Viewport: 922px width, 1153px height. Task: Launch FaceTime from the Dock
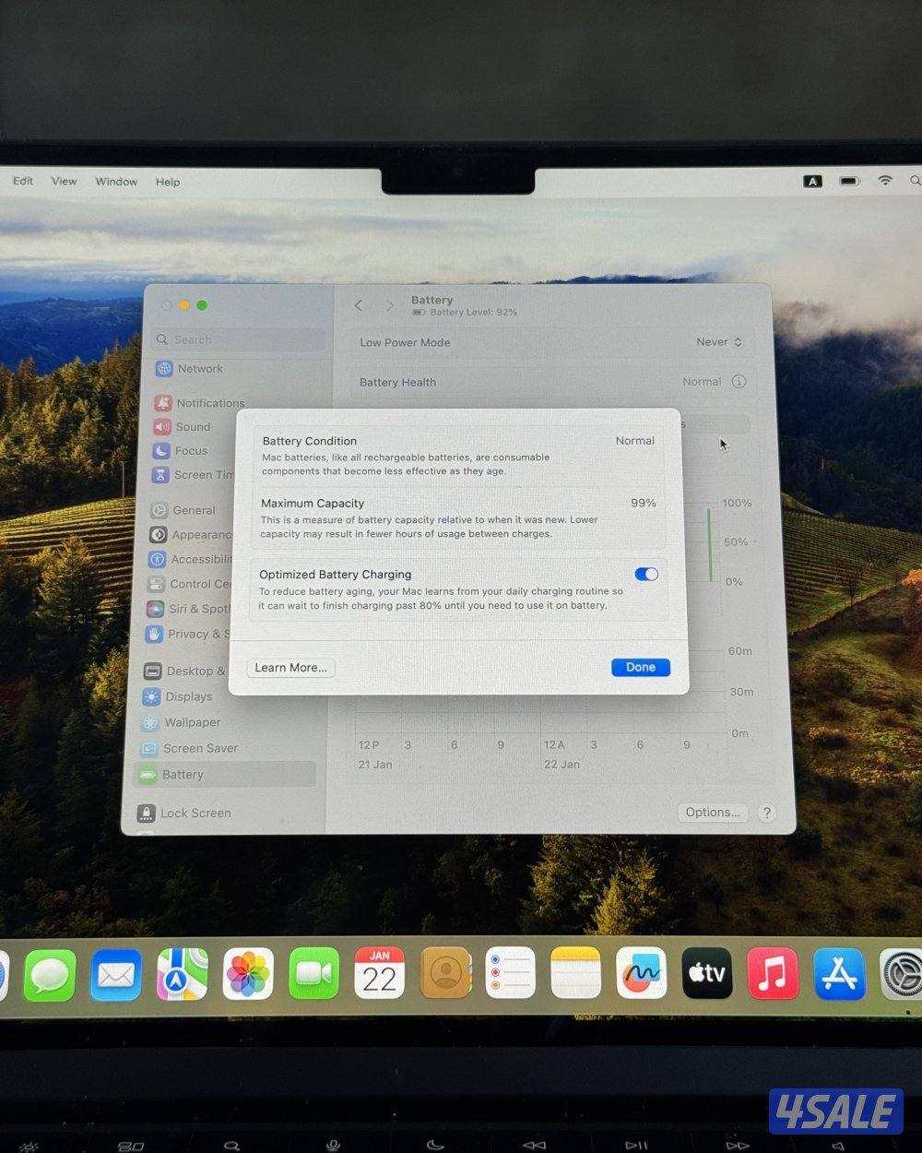click(x=313, y=974)
